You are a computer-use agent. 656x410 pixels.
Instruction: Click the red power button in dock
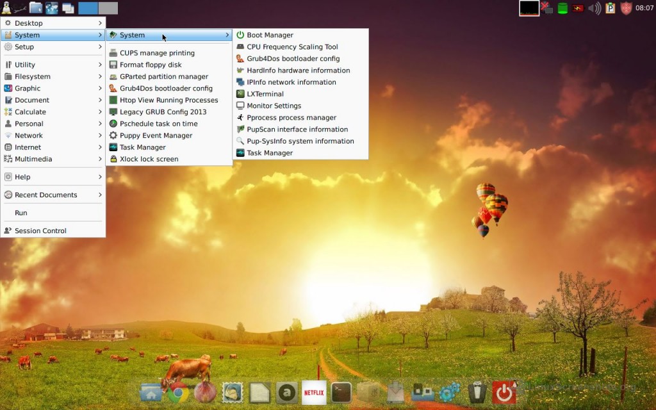pos(504,392)
